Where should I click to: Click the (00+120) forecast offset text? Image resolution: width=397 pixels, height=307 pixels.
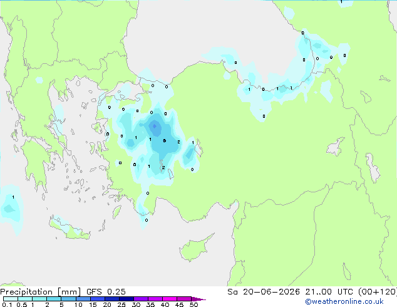pos(378,292)
